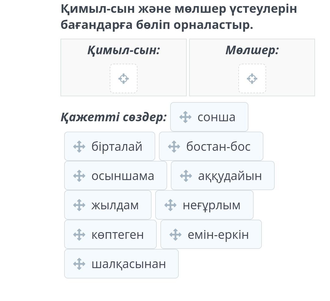Select the word емін-еркін
The height and width of the screenshot is (301, 330).
(218, 235)
